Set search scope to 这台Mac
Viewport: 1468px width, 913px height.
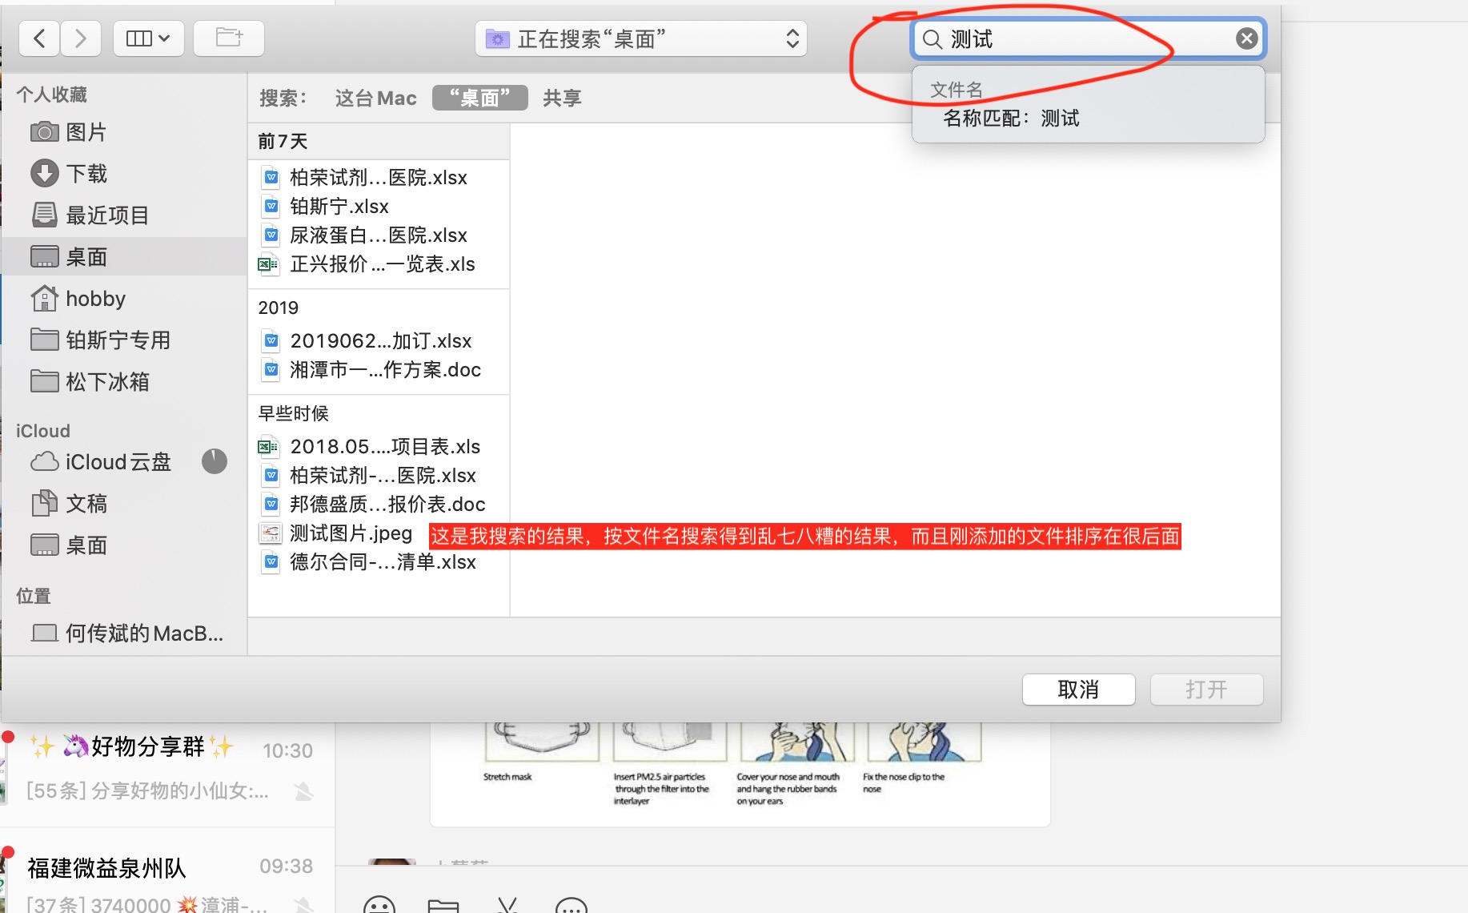[376, 99]
